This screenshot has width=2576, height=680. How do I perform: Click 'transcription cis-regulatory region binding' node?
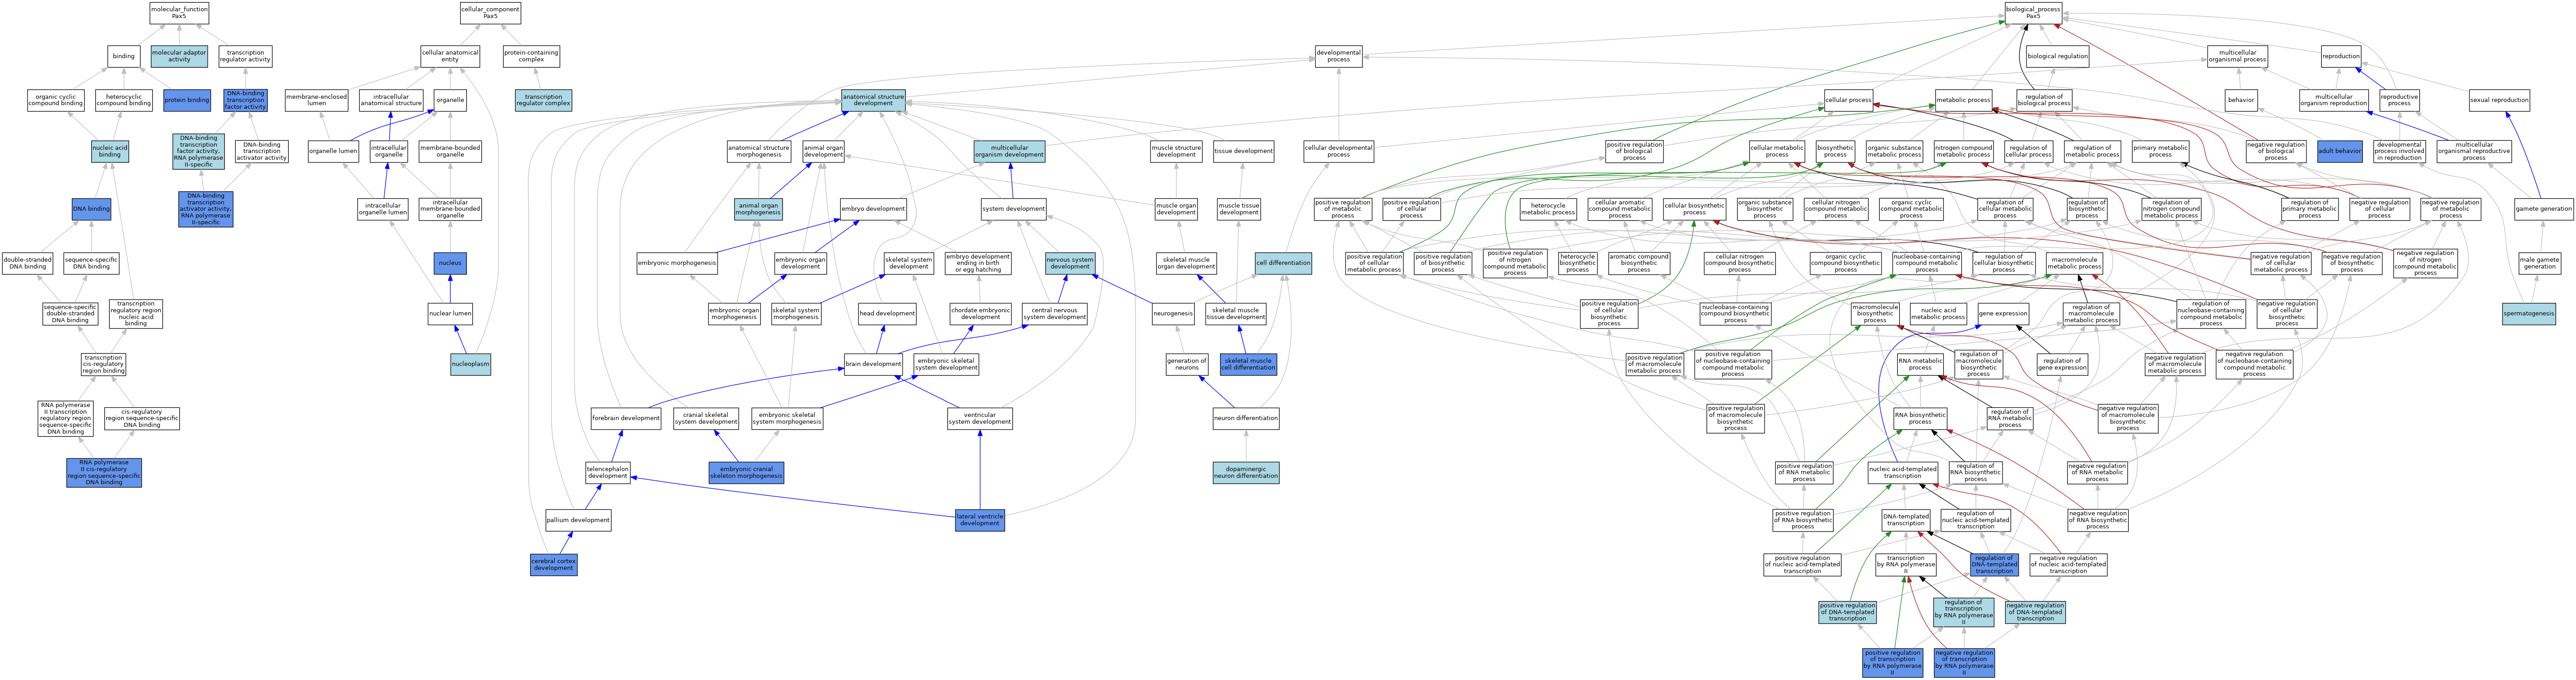(103, 365)
